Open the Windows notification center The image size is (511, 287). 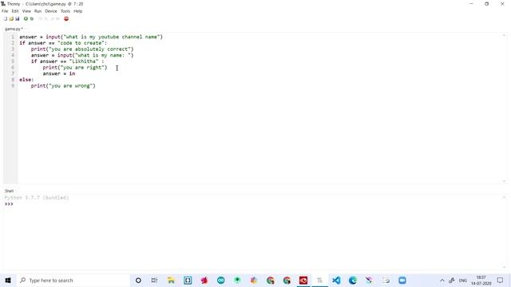pyautogui.click(x=501, y=280)
